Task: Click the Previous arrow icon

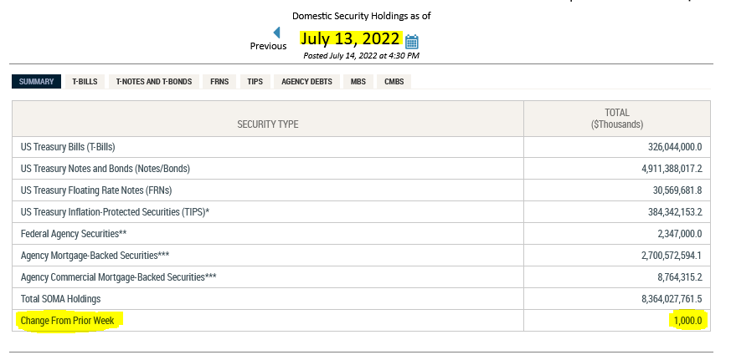Action: (x=276, y=33)
